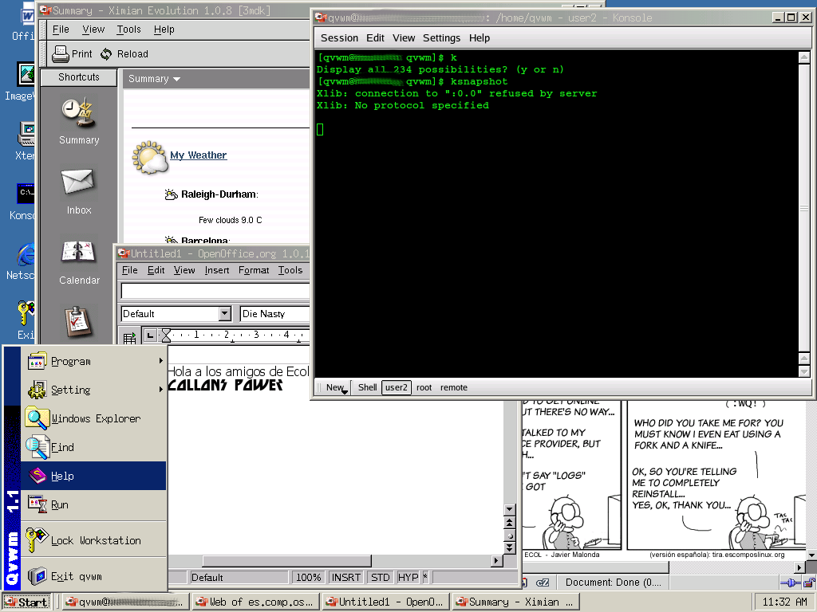Viewport: 817px width, 612px height.
Task: Select the user2 session tab in Konsole
Action: [396, 388]
